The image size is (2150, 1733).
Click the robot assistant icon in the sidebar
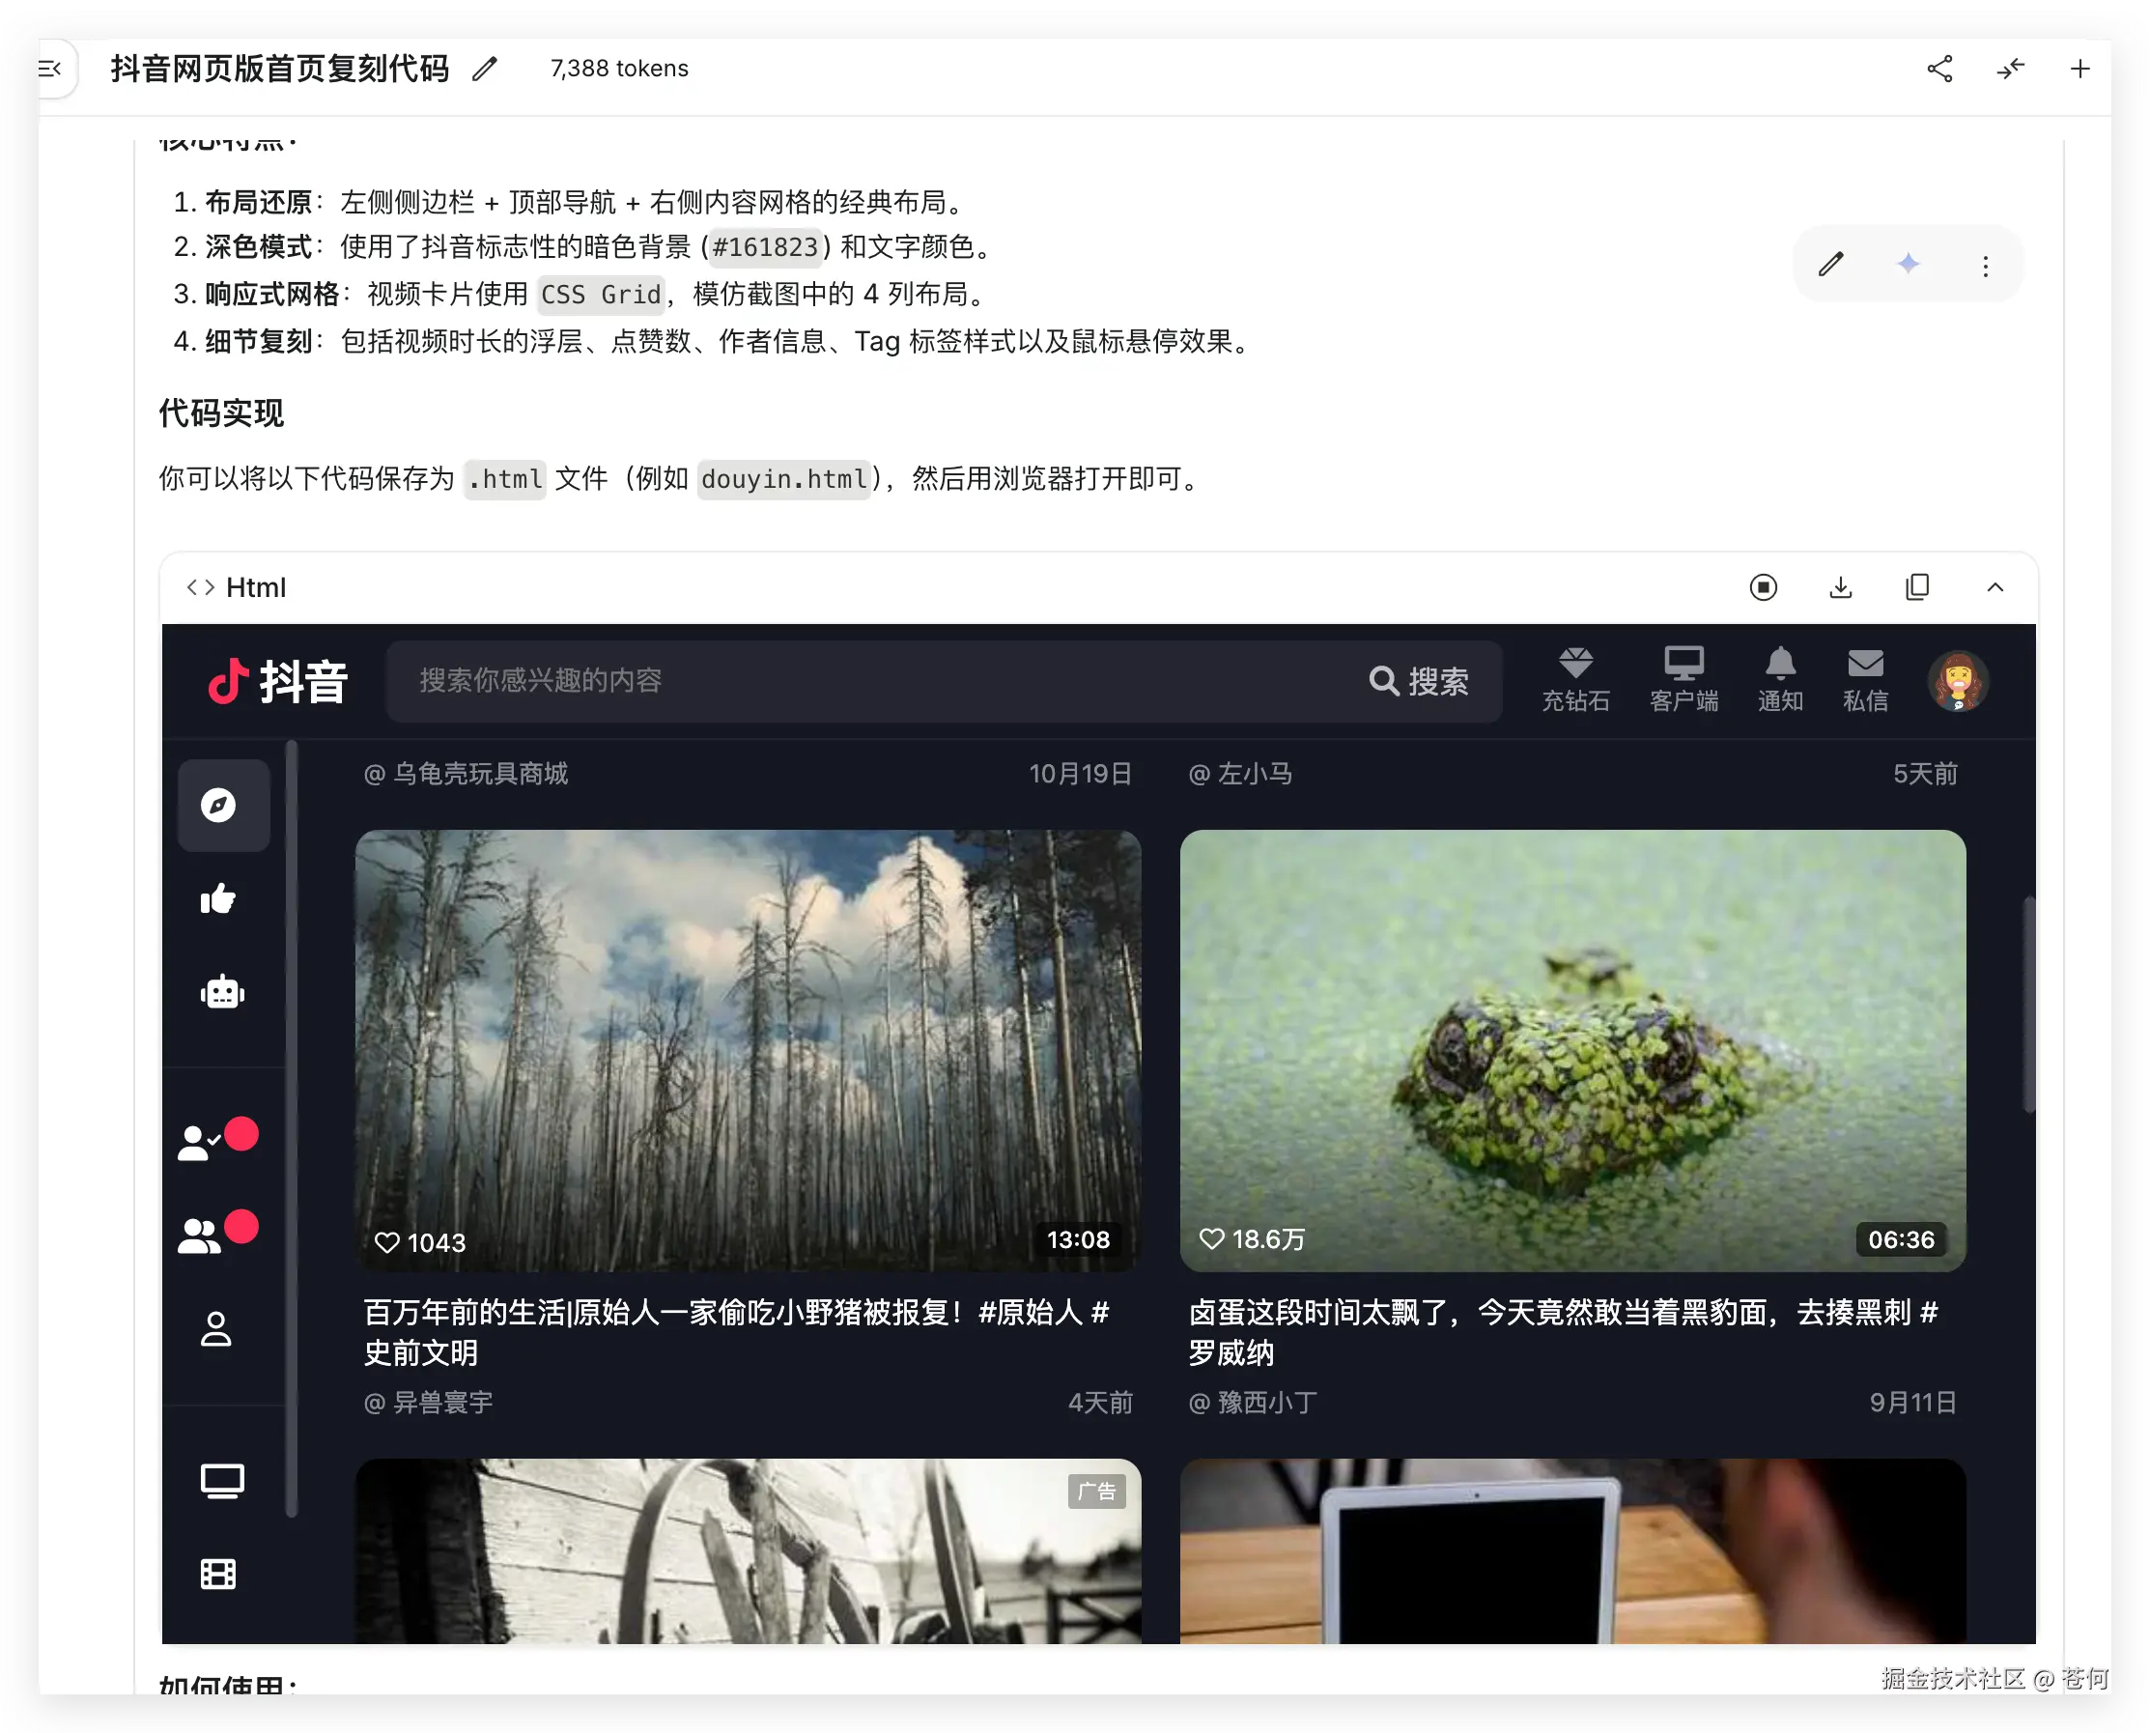coord(221,990)
